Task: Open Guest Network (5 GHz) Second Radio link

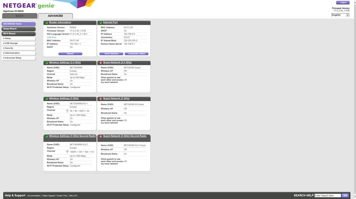Action: [125, 136]
